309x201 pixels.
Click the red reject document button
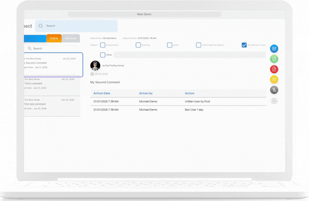pyautogui.click(x=274, y=69)
